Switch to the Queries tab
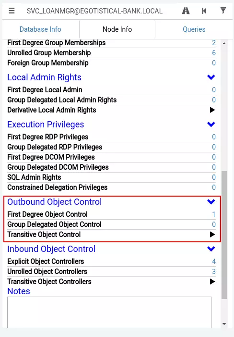This screenshot has height=337, width=234. [194, 29]
